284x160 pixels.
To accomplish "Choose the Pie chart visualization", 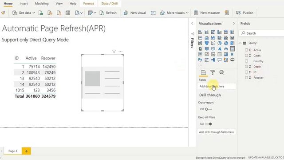I will [x=220, y=43].
